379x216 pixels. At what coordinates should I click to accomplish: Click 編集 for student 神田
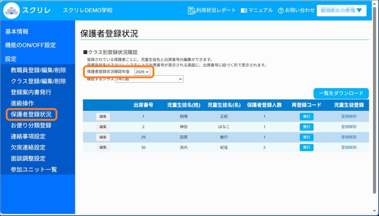click(x=103, y=127)
